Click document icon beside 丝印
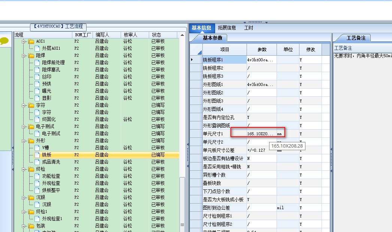The width and height of the screenshot is (392, 232). pos(37,77)
